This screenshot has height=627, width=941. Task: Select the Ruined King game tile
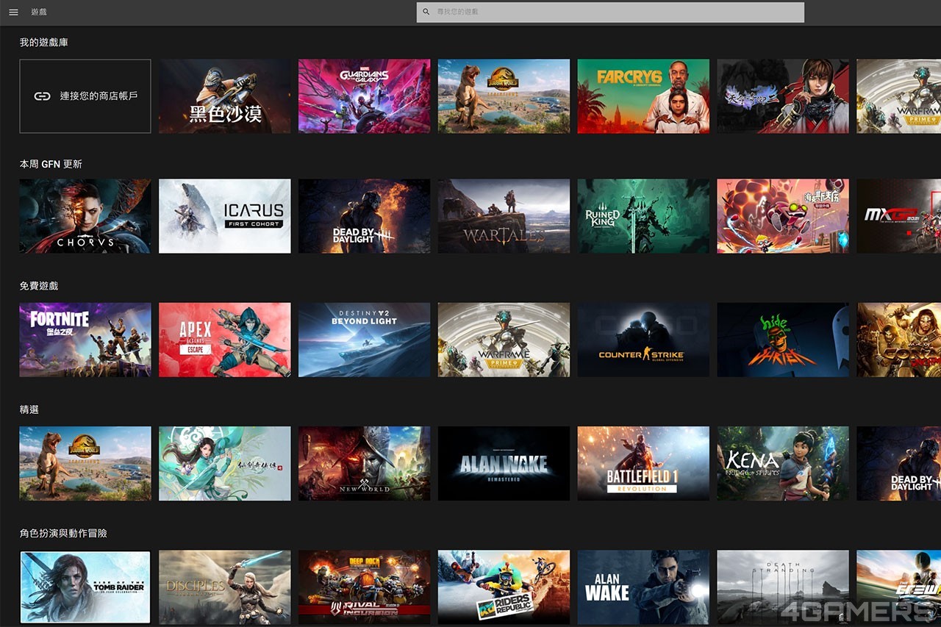point(643,216)
